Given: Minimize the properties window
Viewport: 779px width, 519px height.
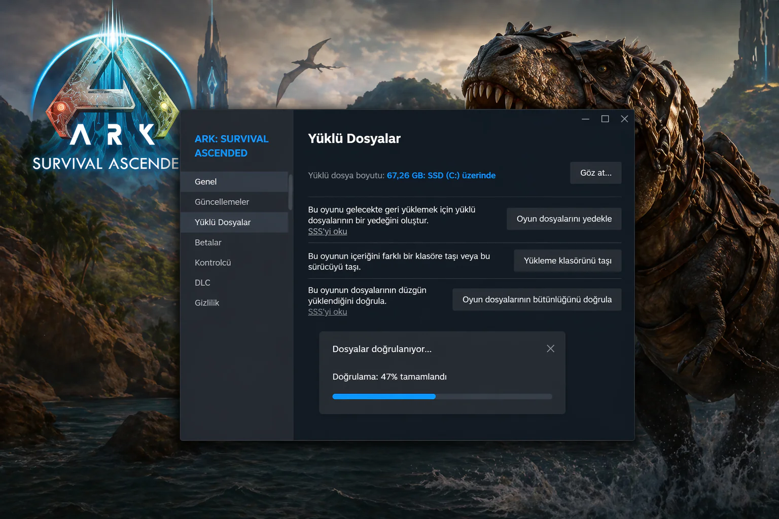Looking at the screenshot, I should [585, 119].
